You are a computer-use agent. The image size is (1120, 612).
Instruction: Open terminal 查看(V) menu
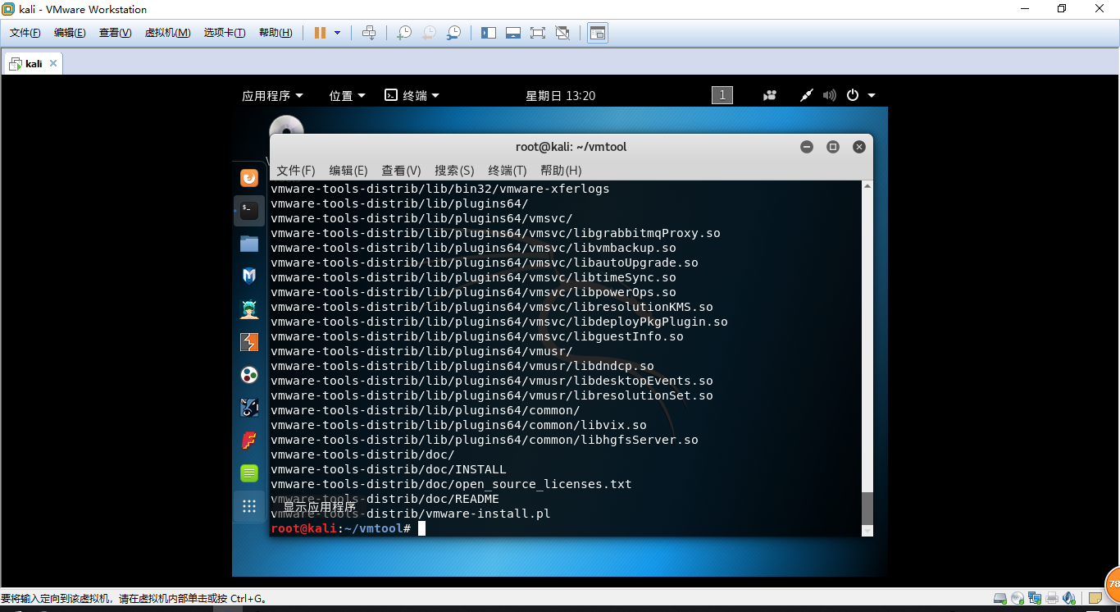coord(401,170)
